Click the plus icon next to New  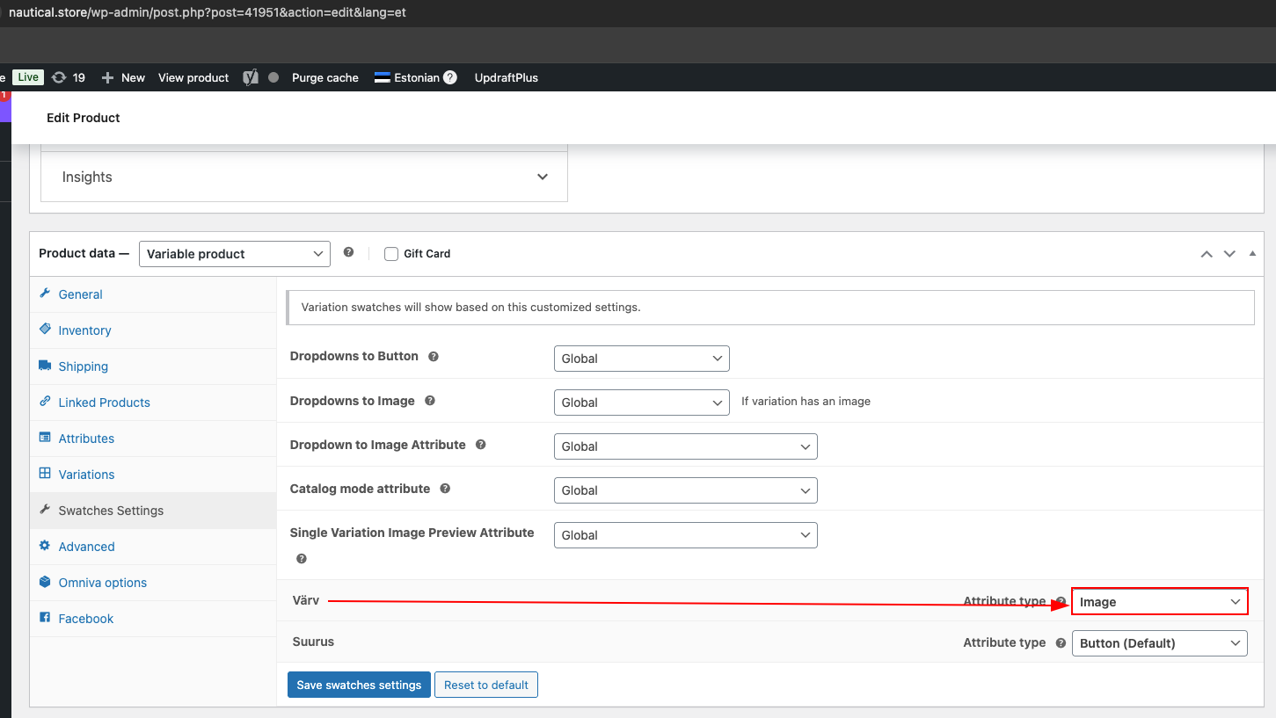pyautogui.click(x=108, y=77)
